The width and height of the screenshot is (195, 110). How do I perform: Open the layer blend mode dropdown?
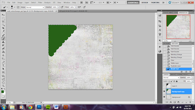(171, 78)
